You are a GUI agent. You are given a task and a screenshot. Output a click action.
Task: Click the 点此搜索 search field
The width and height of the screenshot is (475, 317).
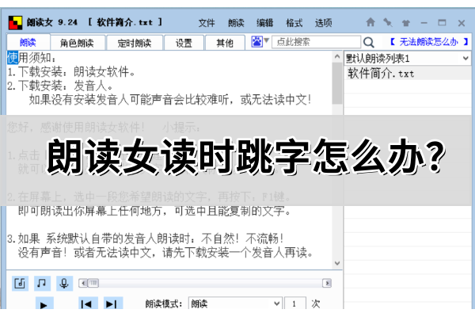316,42
